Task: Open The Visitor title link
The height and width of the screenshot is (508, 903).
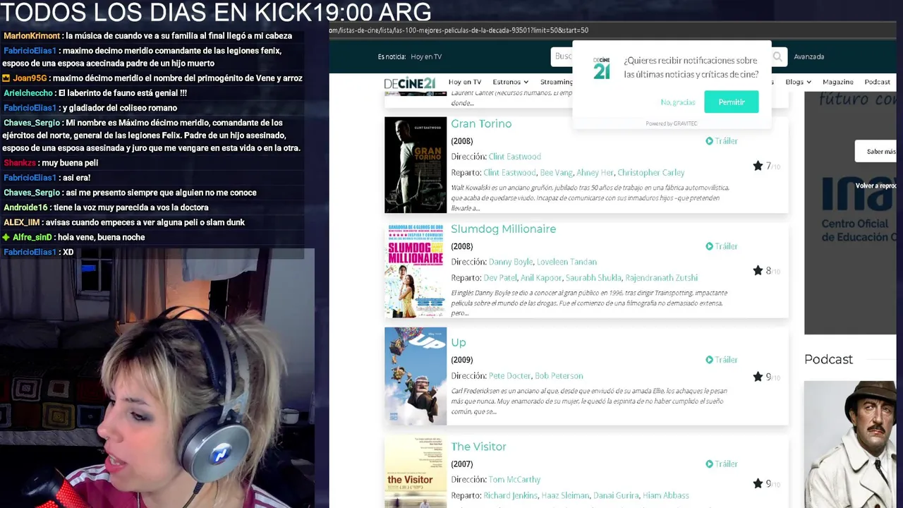Action: tap(478, 447)
